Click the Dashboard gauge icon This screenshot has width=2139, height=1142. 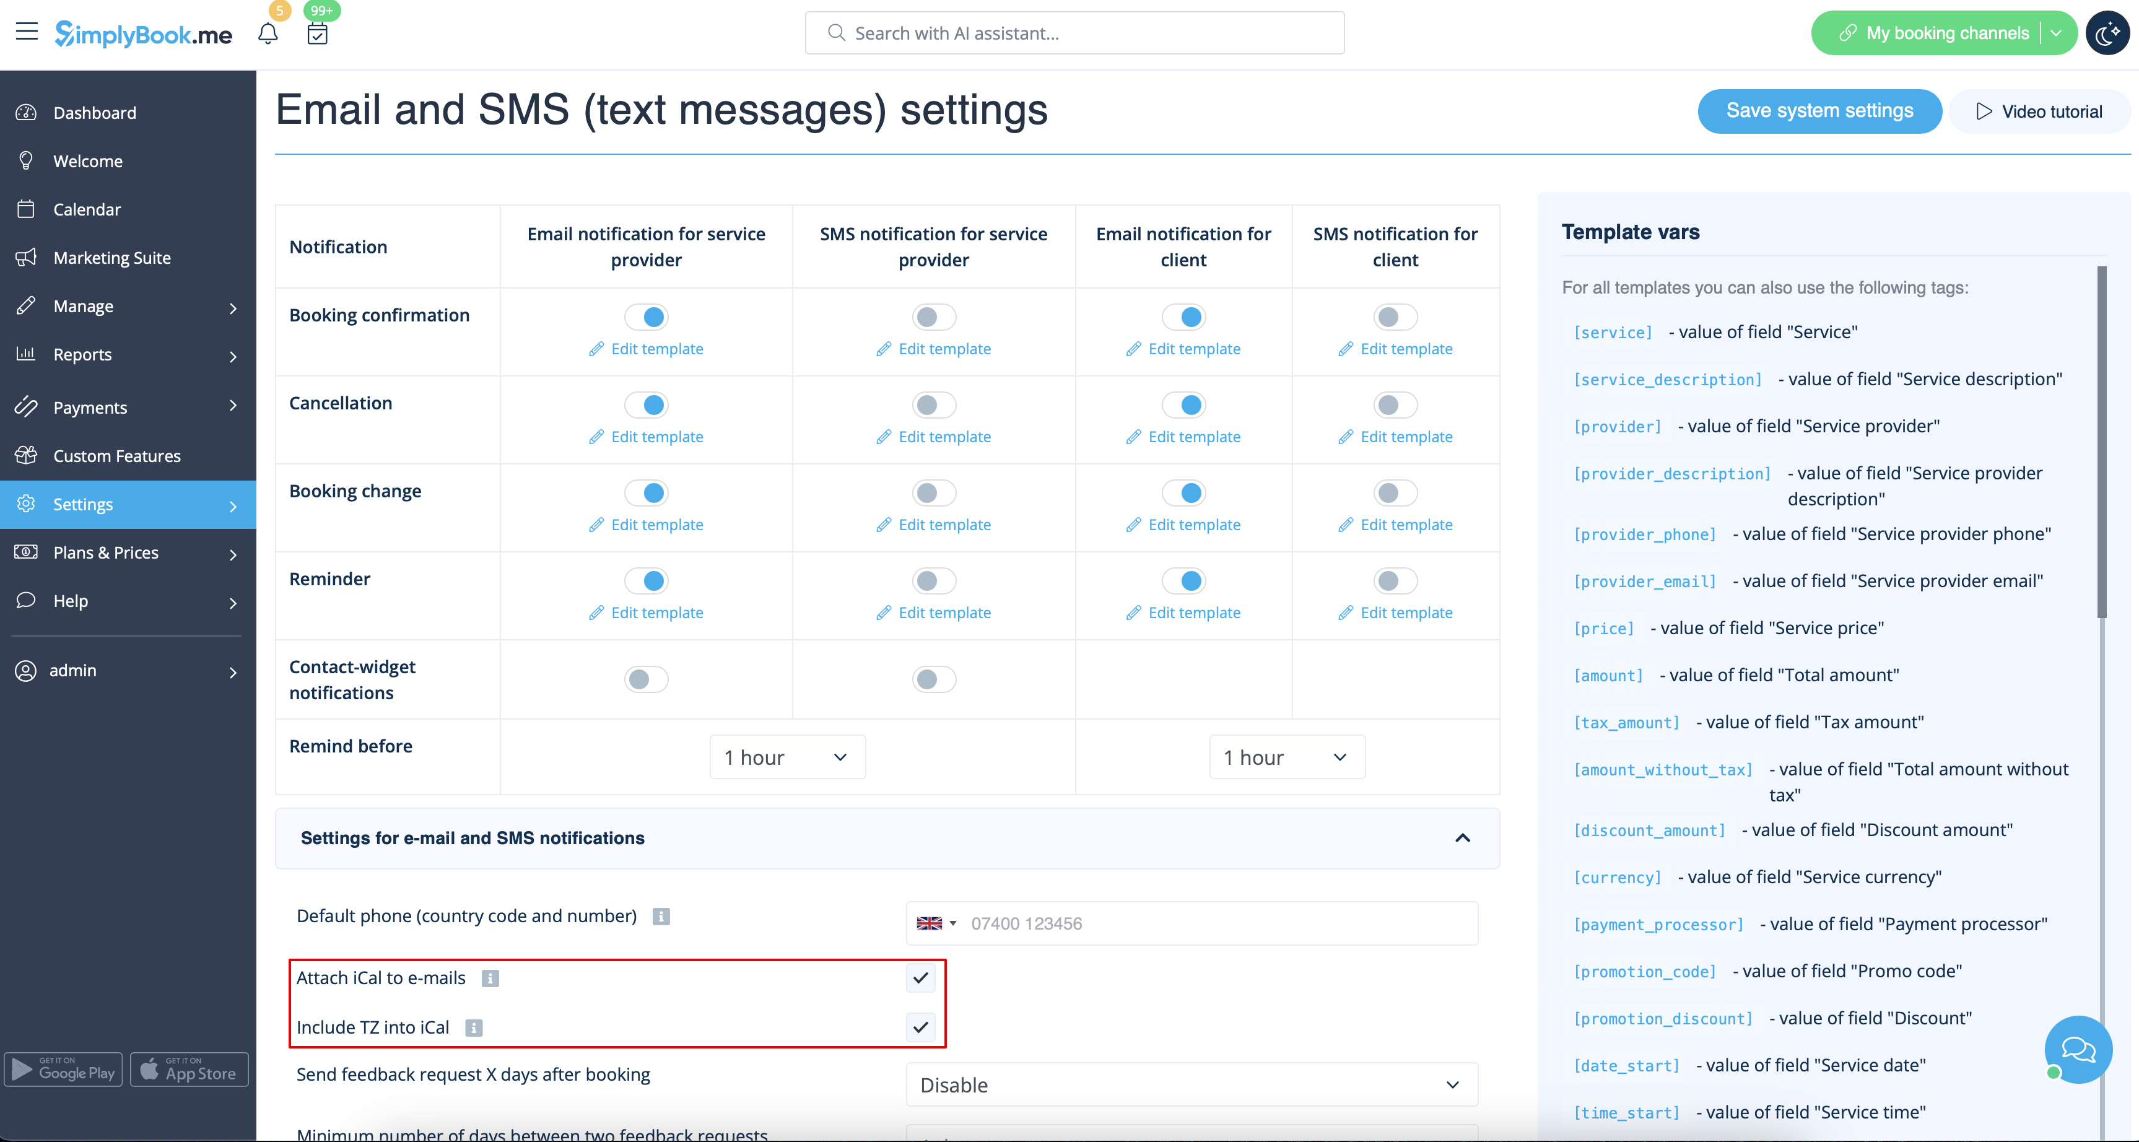tap(26, 112)
